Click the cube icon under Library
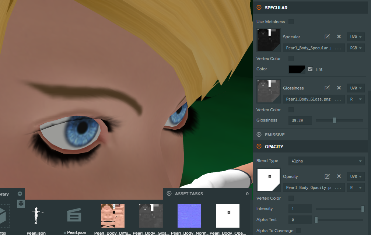371x235 pixels. coord(21,204)
